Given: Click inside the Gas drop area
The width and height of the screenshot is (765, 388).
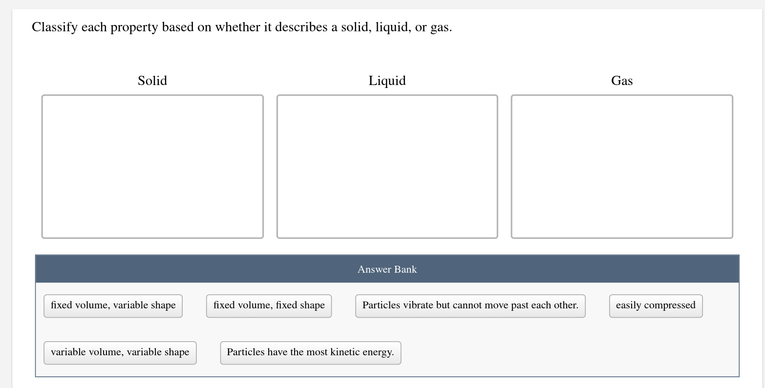Looking at the screenshot, I should click(621, 166).
